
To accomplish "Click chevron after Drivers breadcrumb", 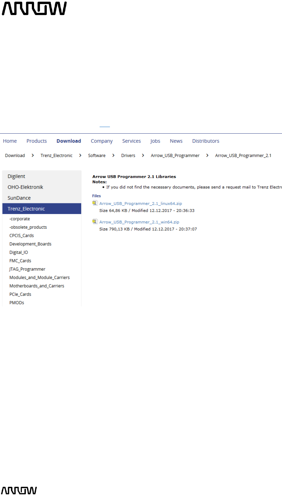I will coord(143,156).
